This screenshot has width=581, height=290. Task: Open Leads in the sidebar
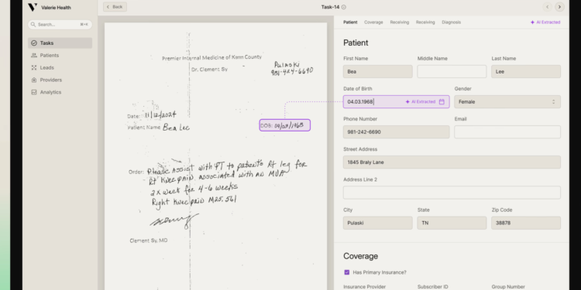click(60, 68)
